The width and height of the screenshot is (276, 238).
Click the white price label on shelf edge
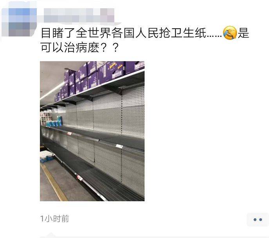tap(119, 146)
